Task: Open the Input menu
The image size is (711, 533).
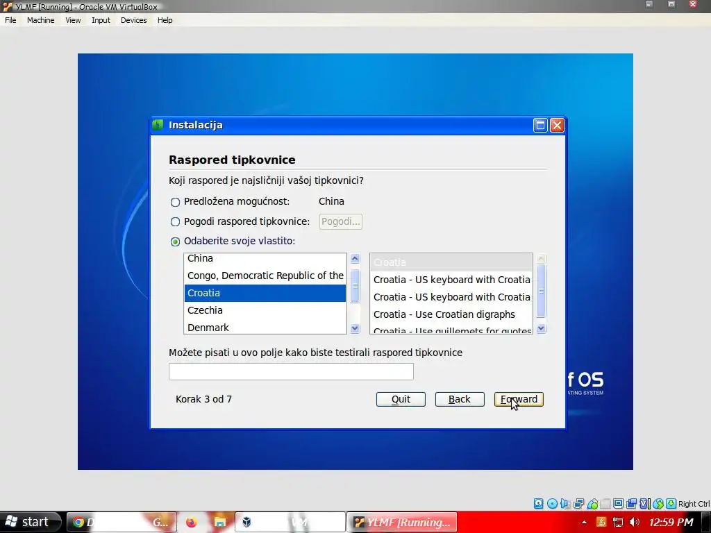Action: 101,20
